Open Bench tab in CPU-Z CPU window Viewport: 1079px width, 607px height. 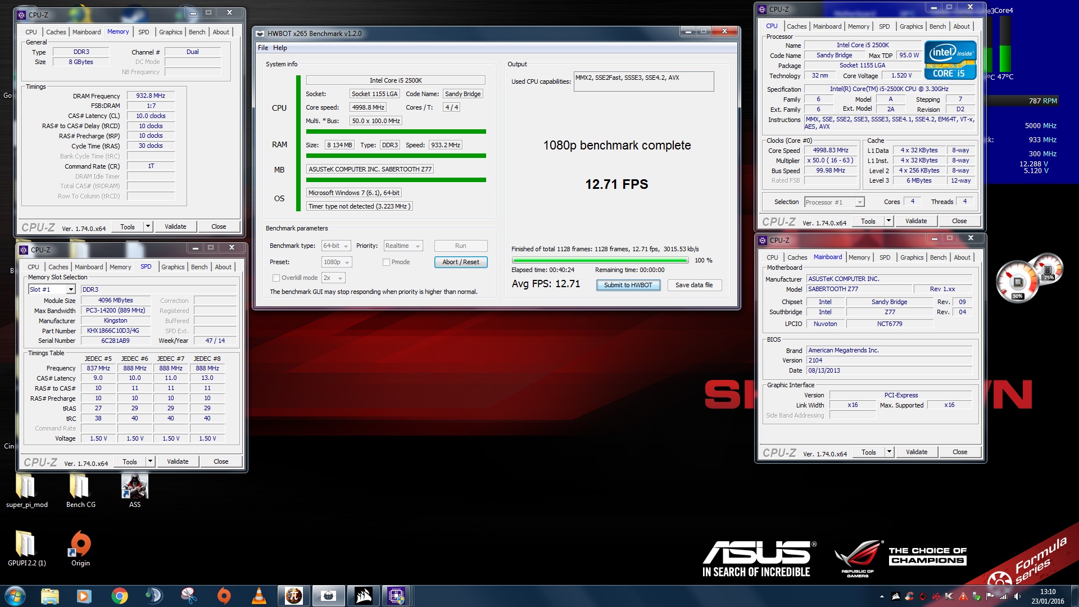click(937, 26)
